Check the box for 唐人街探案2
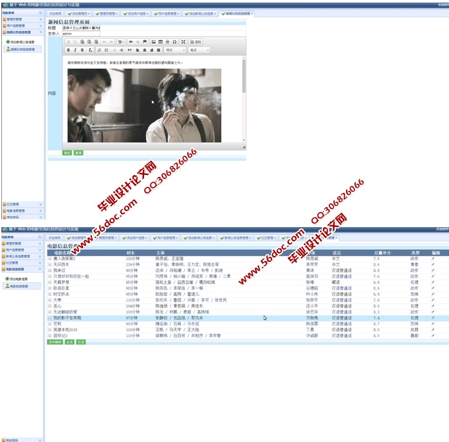The width and height of the screenshot is (449, 442). [50, 259]
